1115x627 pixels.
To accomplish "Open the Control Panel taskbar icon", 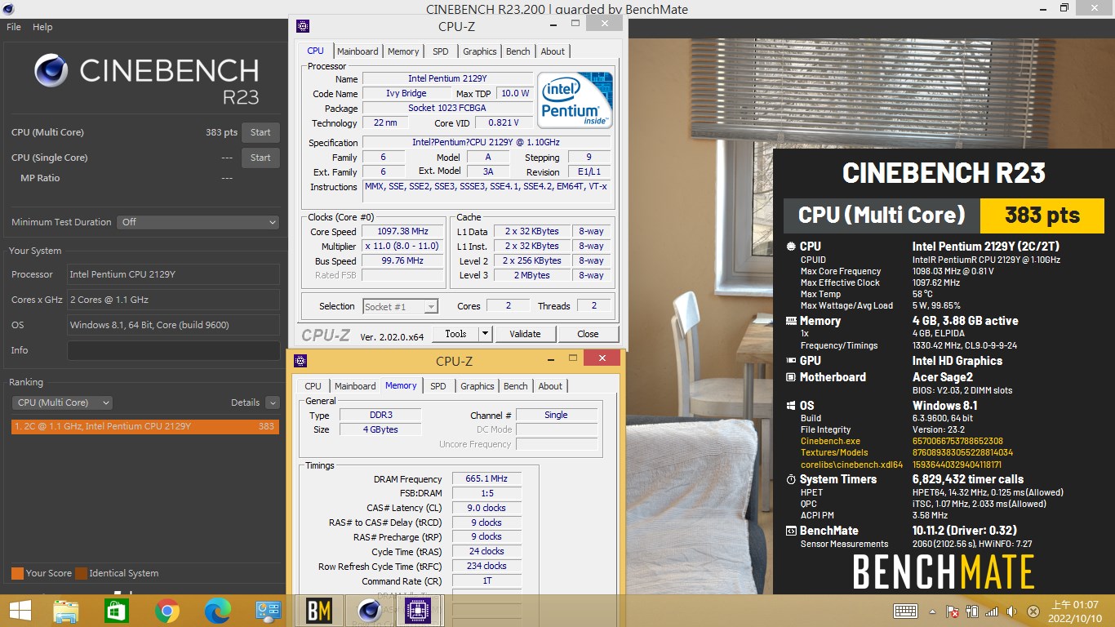I will [x=268, y=611].
